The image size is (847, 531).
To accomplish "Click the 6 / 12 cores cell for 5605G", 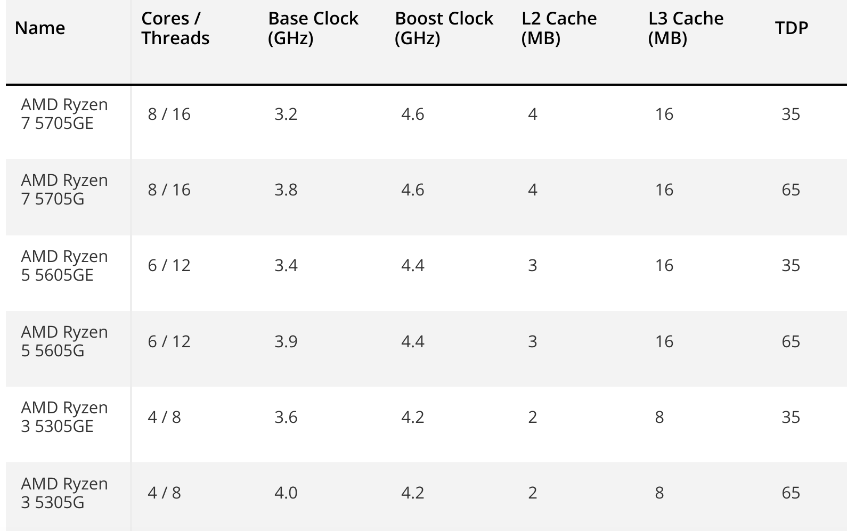I will tap(169, 341).
